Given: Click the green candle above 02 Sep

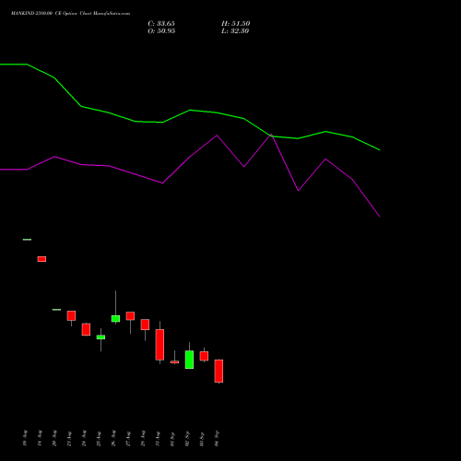Looking at the screenshot, I should 189,360.
